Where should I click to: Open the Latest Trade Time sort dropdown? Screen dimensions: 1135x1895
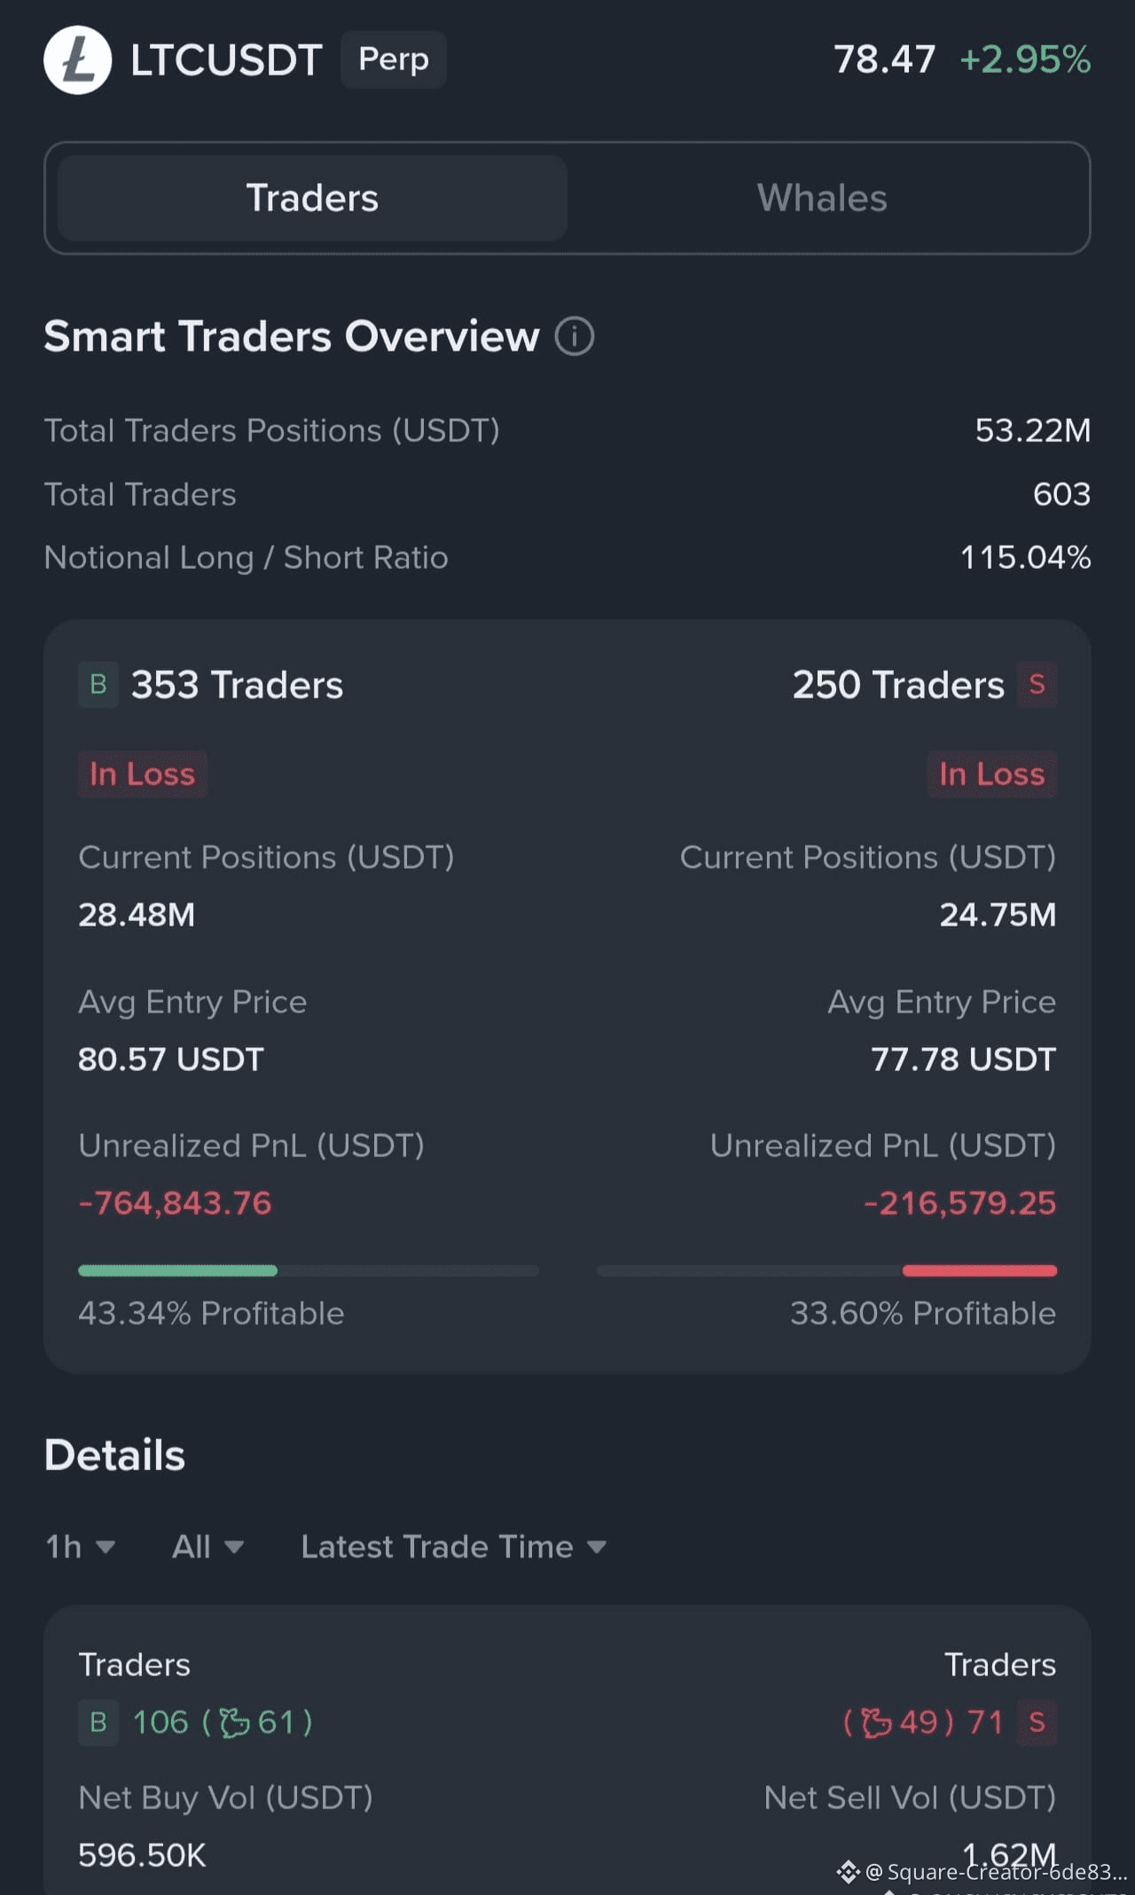pyautogui.click(x=453, y=1547)
